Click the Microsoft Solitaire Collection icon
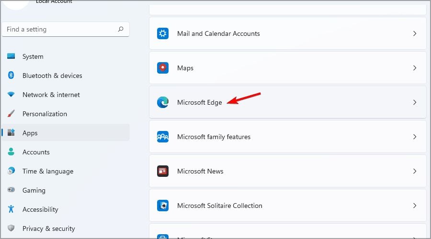This screenshot has width=431, height=239. [x=163, y=206]
